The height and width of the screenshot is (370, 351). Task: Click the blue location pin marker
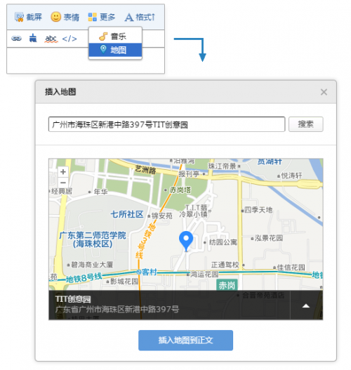pos(186,241)
